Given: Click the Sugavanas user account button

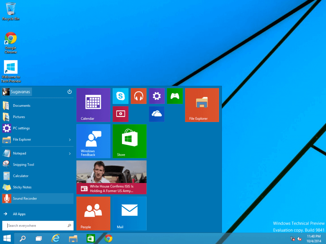Looking at the screenshot, I should click(17, 92).
